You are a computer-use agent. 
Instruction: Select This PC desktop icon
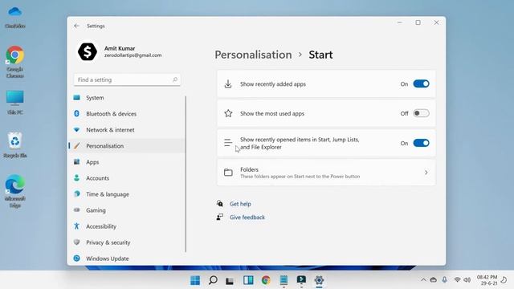click(x=14, y=103)
